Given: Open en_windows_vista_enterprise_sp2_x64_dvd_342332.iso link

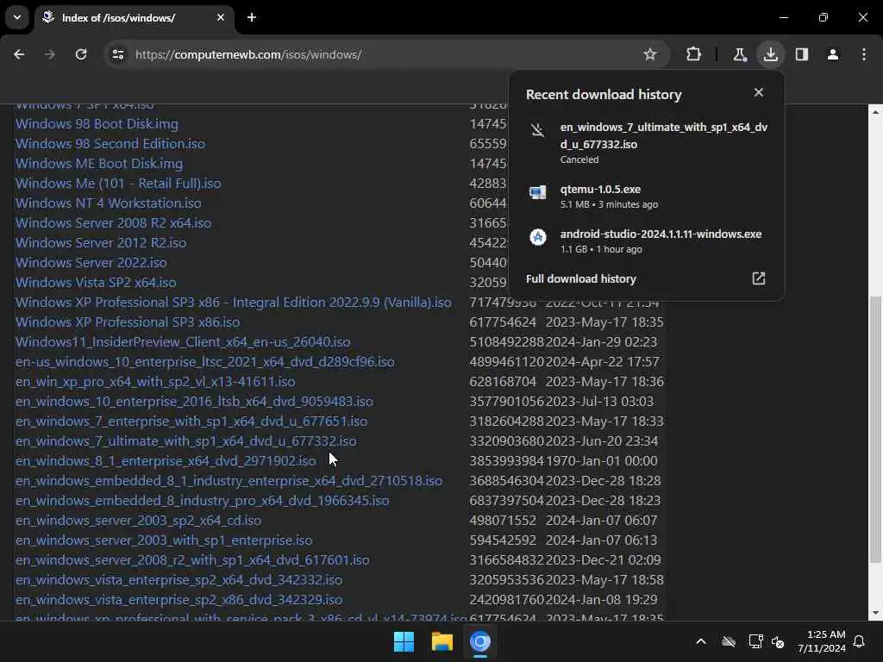Looking at the screenshot, I should 179,580.
